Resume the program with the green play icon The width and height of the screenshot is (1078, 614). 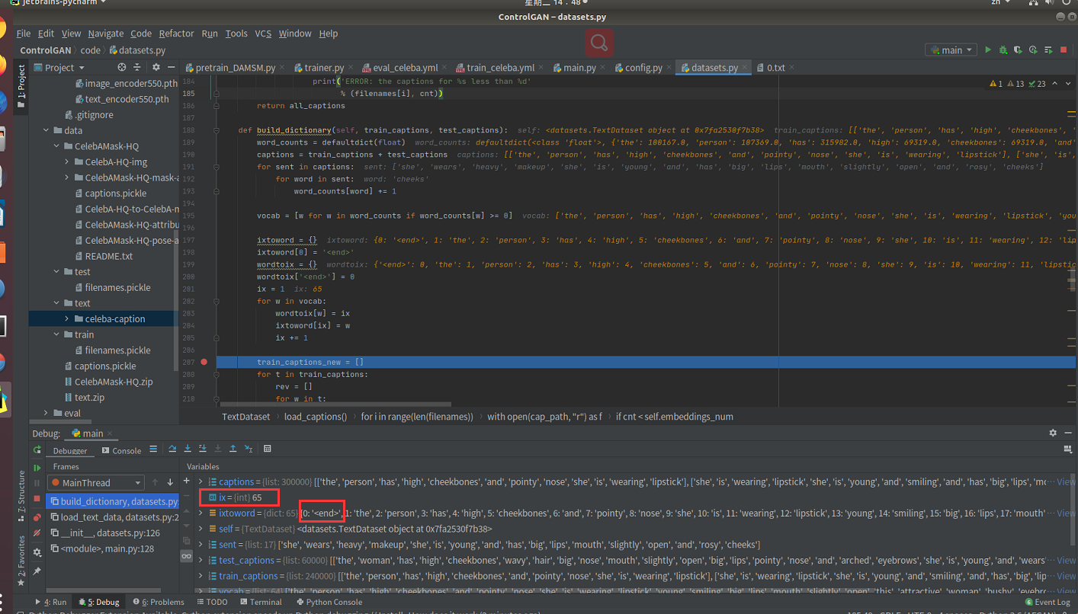point(37,468)
